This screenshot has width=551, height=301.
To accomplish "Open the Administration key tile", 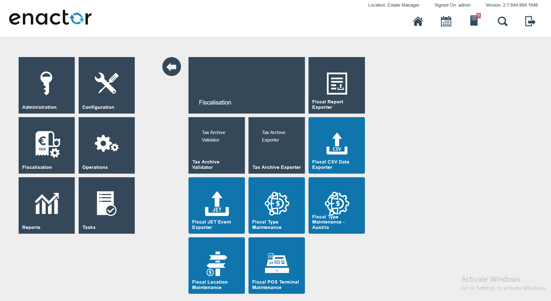I will coord(47,85).
